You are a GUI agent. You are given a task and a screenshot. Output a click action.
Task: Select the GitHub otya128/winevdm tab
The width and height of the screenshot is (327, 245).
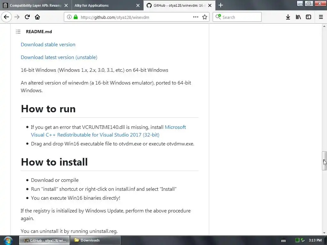[x=179, y=5]
